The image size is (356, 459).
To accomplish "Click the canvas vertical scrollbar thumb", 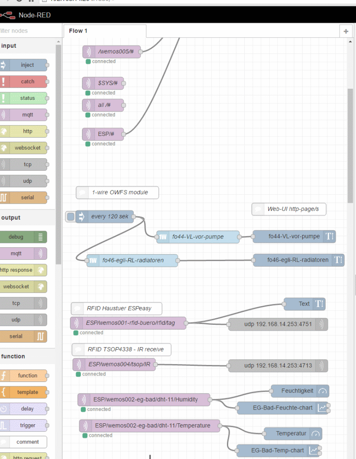I will point(350,146).
